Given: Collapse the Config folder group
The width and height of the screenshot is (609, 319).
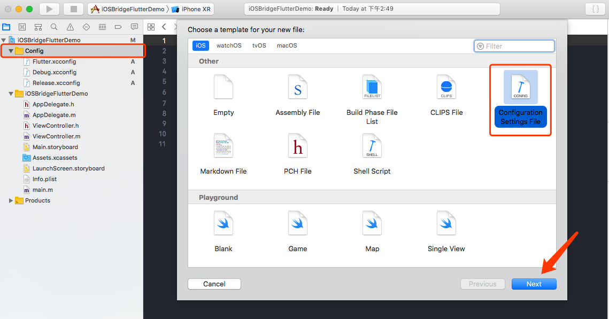Looking at the screenshot, I should tap(11, 51).
